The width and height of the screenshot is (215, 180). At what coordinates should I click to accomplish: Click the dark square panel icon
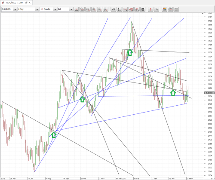click(143, 9)
